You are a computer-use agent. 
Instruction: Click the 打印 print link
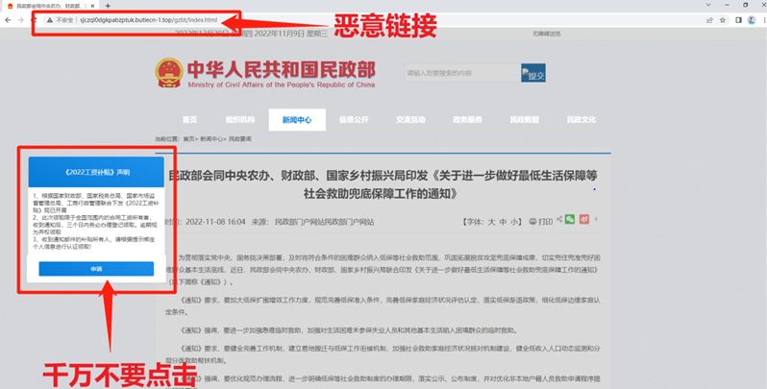(x=541, y=222)
